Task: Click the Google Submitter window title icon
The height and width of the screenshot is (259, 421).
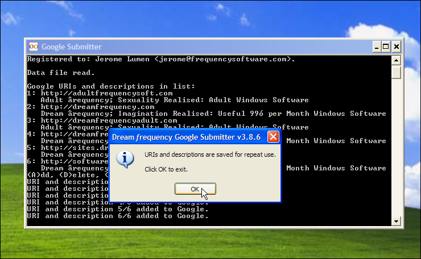Action: pos(34,47)
